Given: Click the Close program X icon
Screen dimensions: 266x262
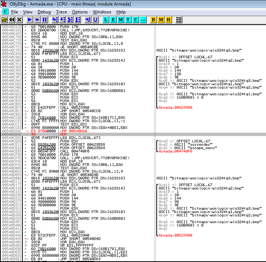Looking at the screenshot, I should tap(19, 19).
